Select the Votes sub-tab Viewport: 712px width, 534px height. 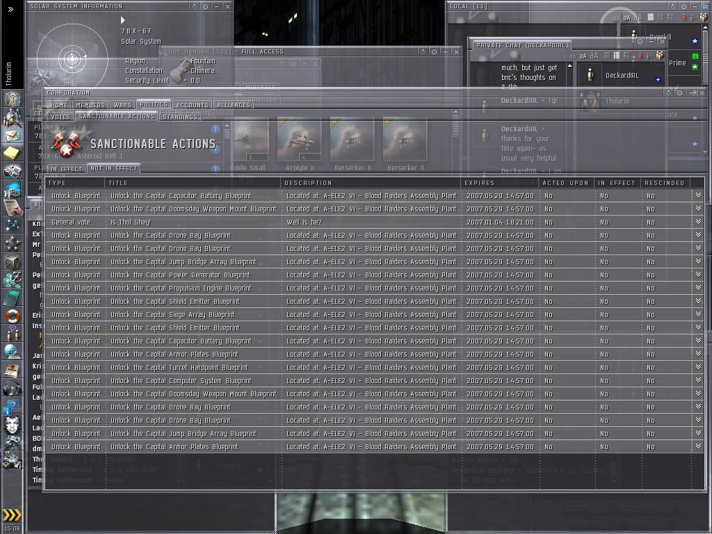60,117
